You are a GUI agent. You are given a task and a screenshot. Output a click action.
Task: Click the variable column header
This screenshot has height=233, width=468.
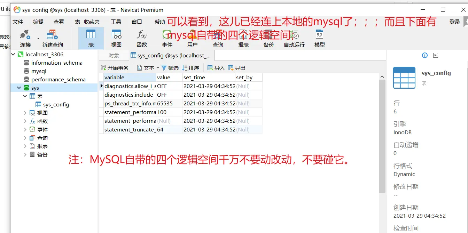130,78
